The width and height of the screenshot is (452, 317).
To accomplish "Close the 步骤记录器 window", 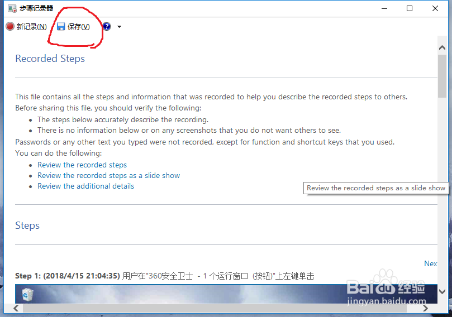I will [435, 8].
